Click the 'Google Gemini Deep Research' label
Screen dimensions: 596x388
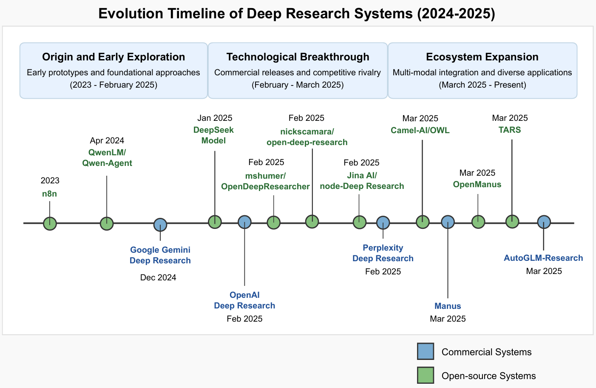tap(160, 255)
